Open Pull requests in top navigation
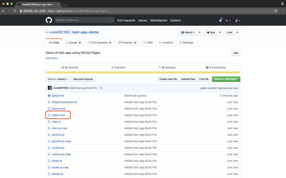 tap(126, 20)
